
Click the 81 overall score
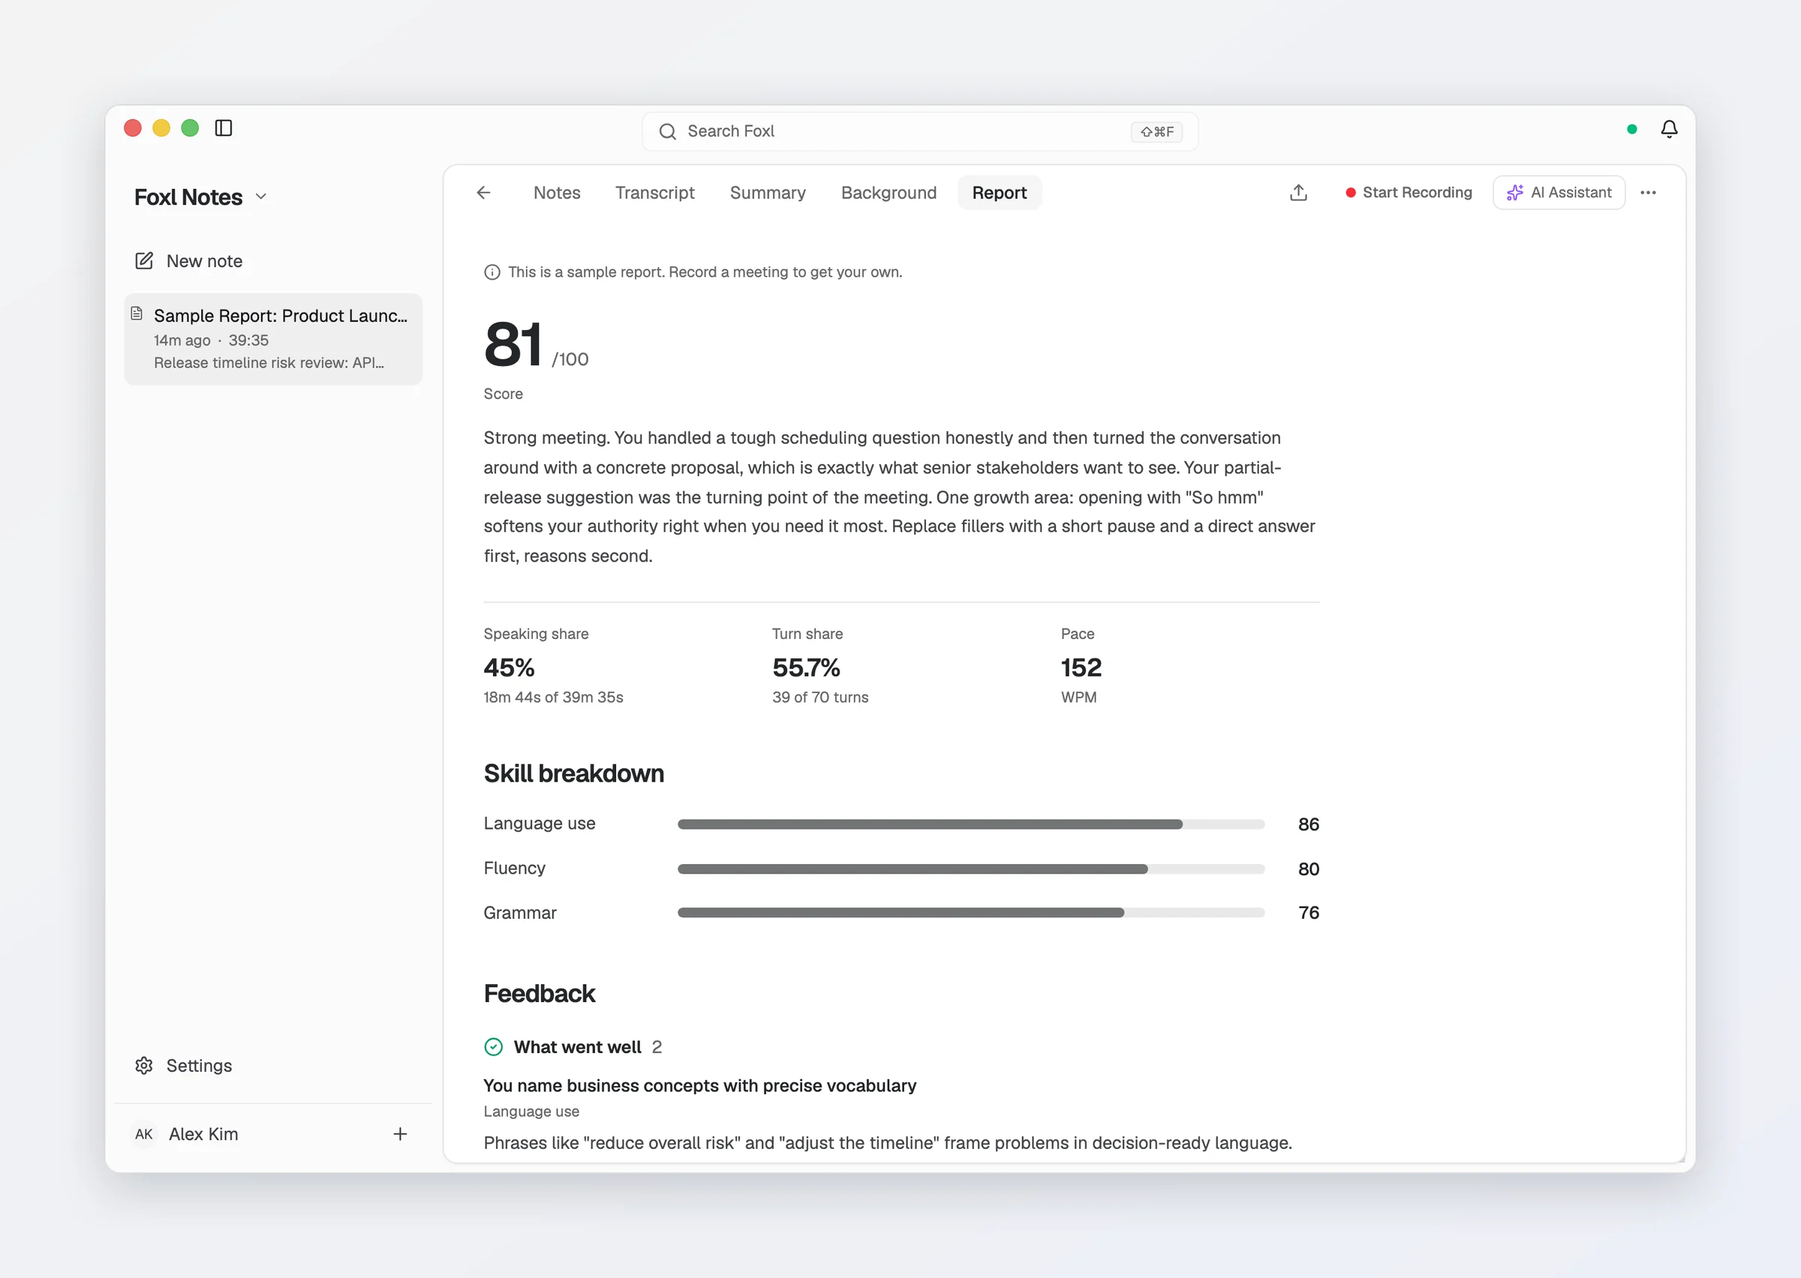pos(513,345)
